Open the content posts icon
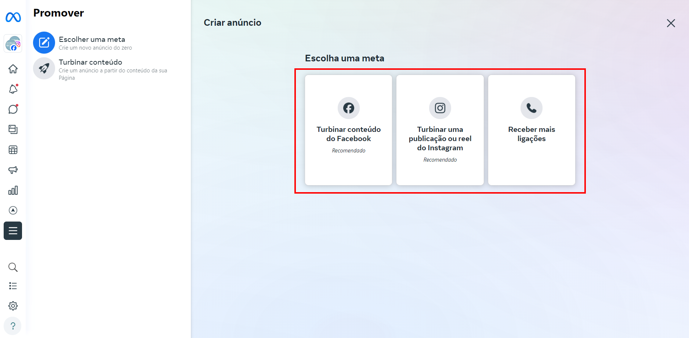 coord(13,129)
